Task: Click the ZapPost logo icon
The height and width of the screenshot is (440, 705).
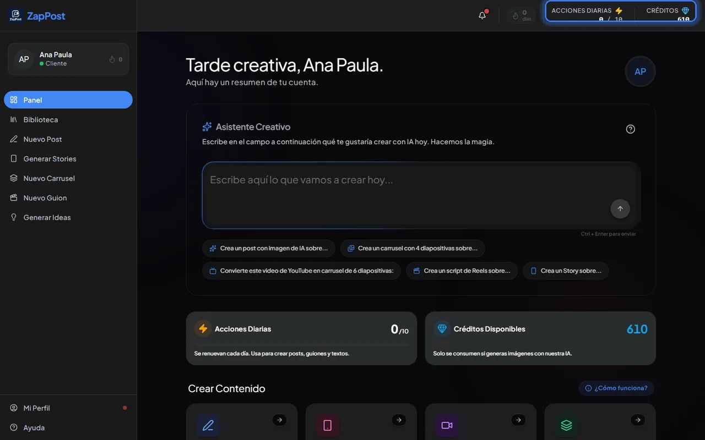Action: pos(15,16)
